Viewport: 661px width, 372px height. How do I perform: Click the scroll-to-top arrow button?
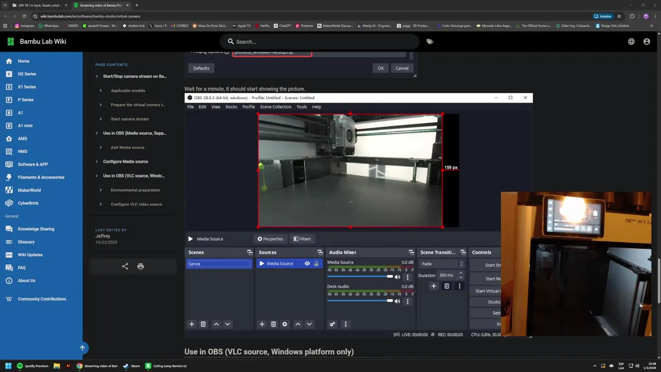tap(82, 348)
